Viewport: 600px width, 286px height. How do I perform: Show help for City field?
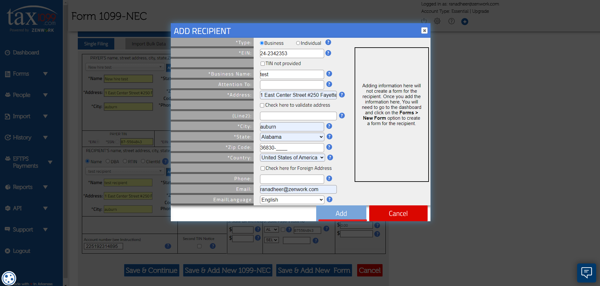point(329,126)
